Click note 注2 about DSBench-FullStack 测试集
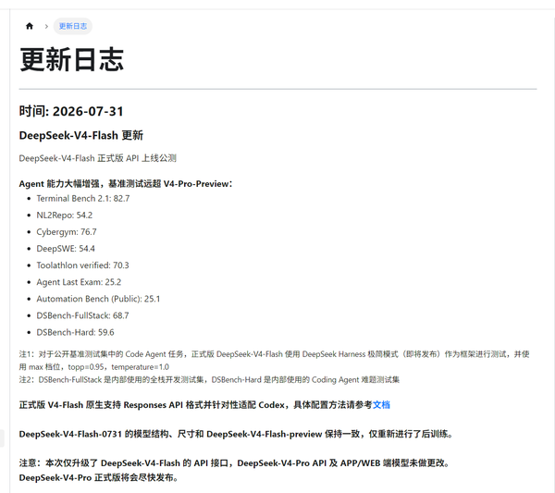 pos(209,380)
